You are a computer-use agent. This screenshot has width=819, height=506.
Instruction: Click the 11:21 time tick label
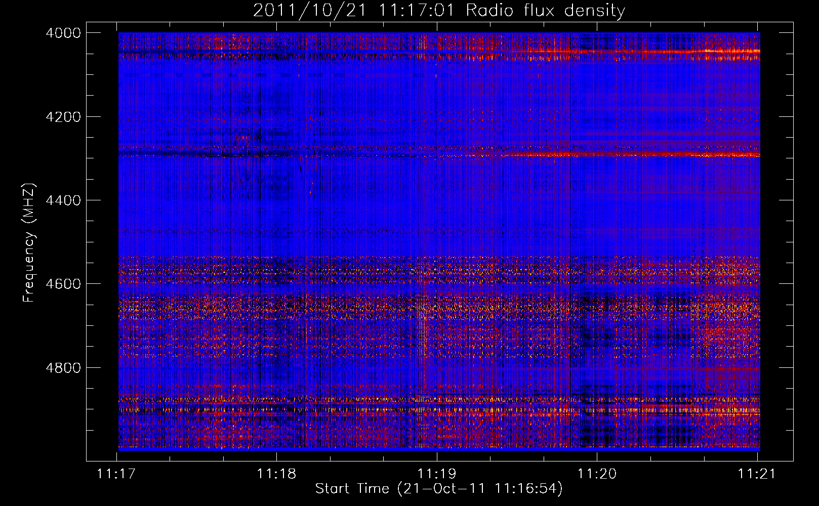tap(757, 474)
